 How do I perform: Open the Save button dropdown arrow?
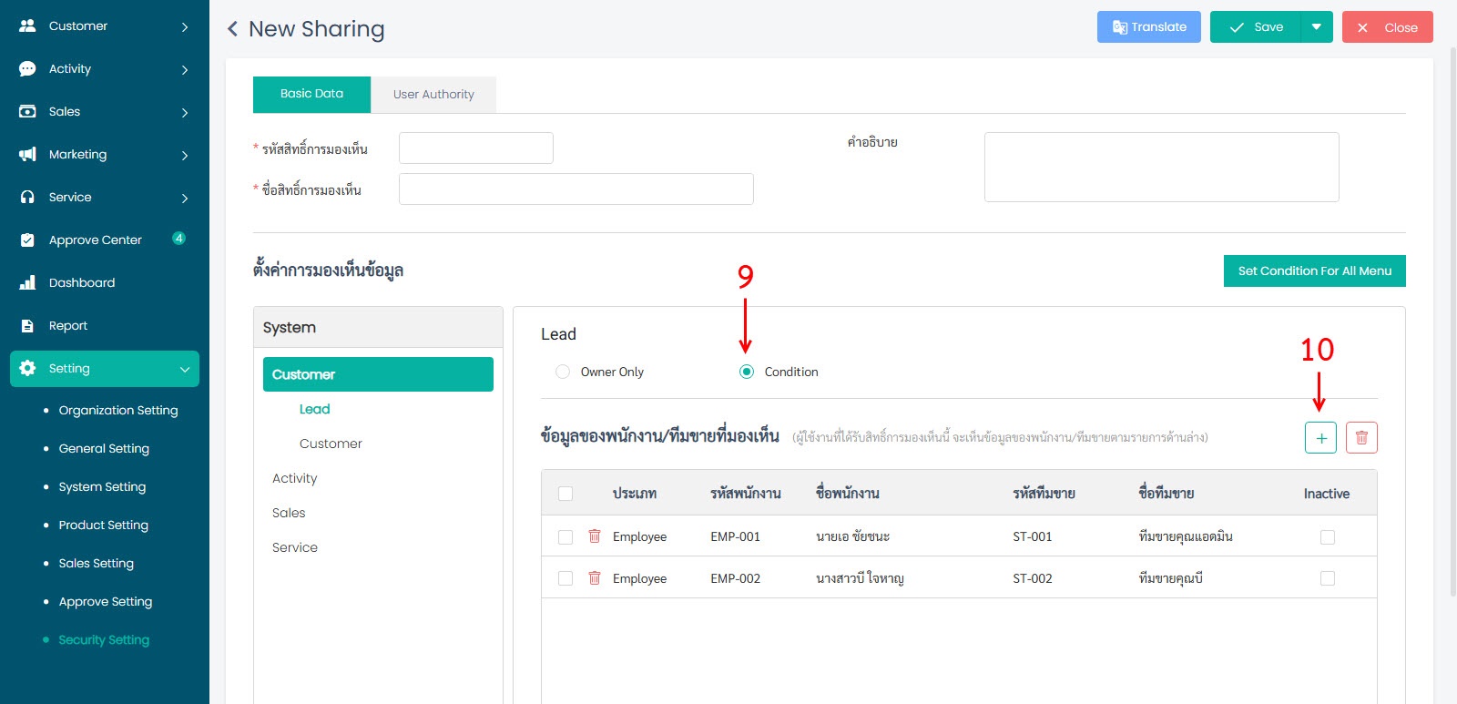tap(1316, 27)
